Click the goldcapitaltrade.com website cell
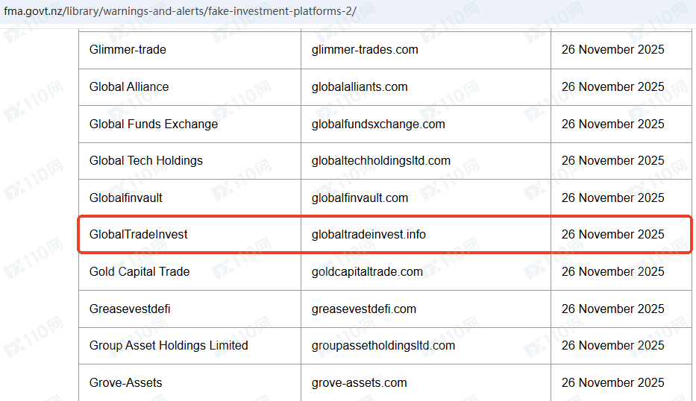This screenshot has width=696, height=401. tap(367, 271)
